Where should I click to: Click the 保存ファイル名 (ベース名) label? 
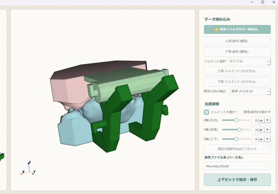[x=224, y=157]
